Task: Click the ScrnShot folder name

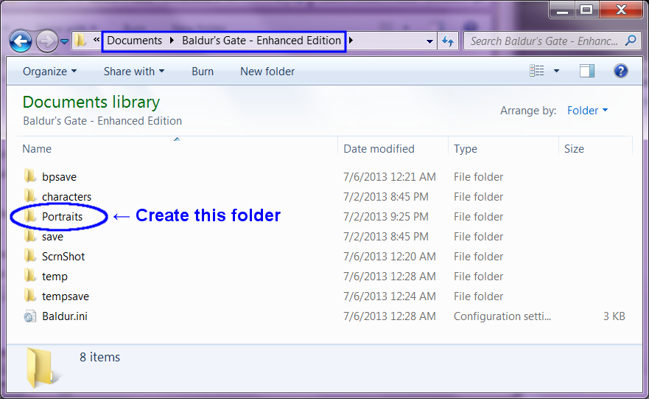Action: click(63, 257)
